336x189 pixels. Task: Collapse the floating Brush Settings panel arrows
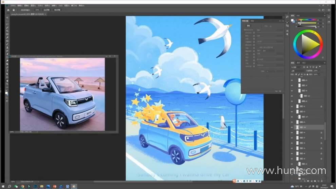[x=280, y=21]
